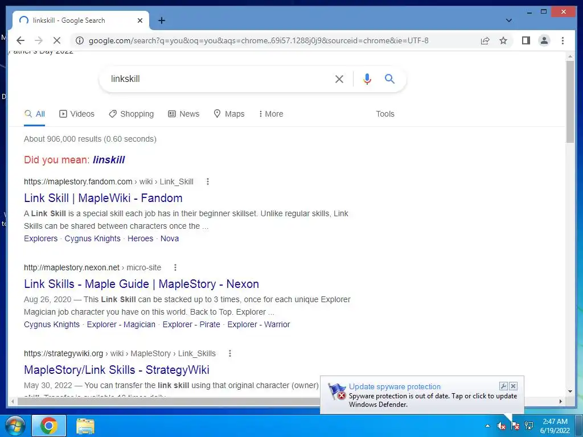Open the Explorer - Pirate sitelink
583x437 pixels.
click(x=191, y=324)
